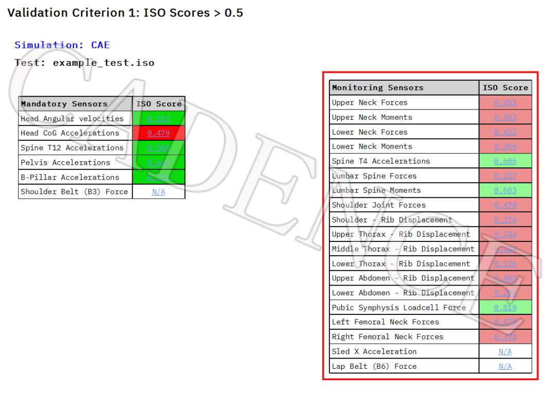Image resolution: width=556 pixels, height=396 pixels.
Task: Select the 'Shoulder - Rib Displacement' sensor name
Action: (392, 220)
